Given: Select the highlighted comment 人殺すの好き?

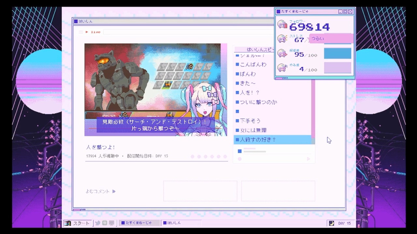Looking at the screenshot, I should 272,140.
